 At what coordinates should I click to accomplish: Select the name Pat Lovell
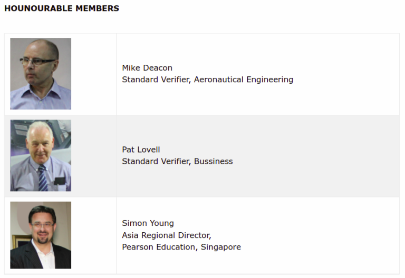click(141, 150)
